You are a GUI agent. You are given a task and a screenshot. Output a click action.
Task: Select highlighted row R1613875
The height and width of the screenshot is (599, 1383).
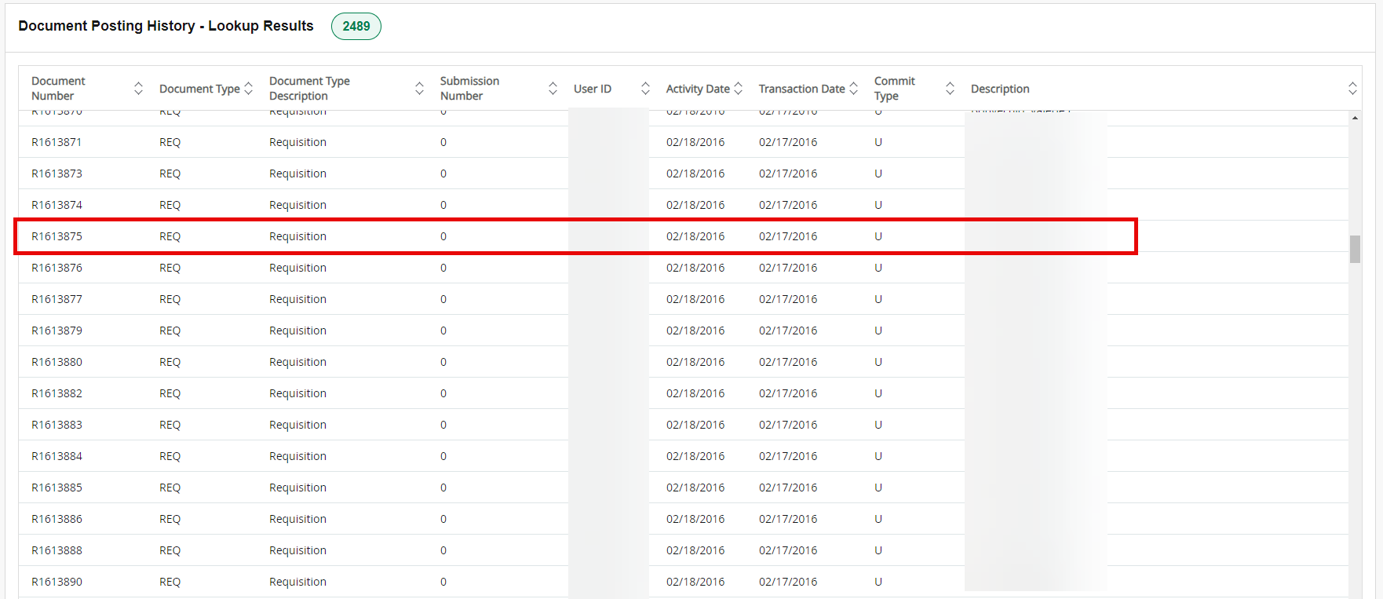[x=57, y=236]
